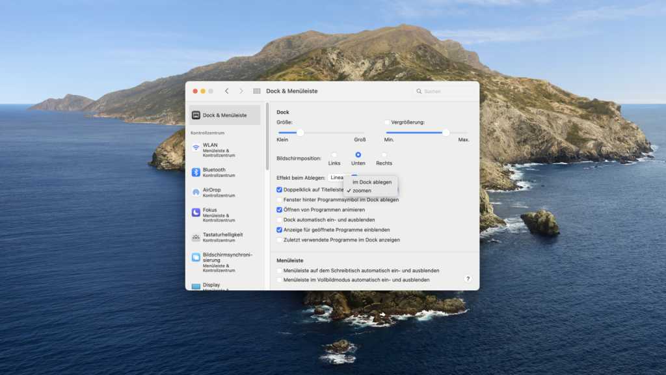The image size is (666, 375).
Task: Select the AirDrop sidebar row label
Action: (x=211, y=189)
